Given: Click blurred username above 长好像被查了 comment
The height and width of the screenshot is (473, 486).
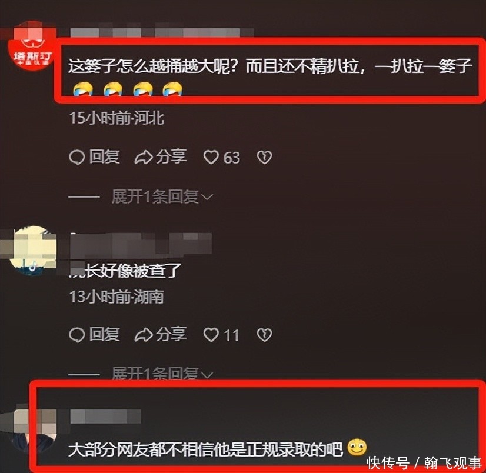Looking at the screenshot, I should [141, 245].
